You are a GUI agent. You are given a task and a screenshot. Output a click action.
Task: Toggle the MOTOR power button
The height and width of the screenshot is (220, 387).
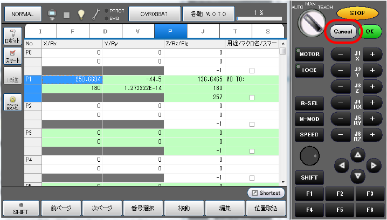(309, 54)
